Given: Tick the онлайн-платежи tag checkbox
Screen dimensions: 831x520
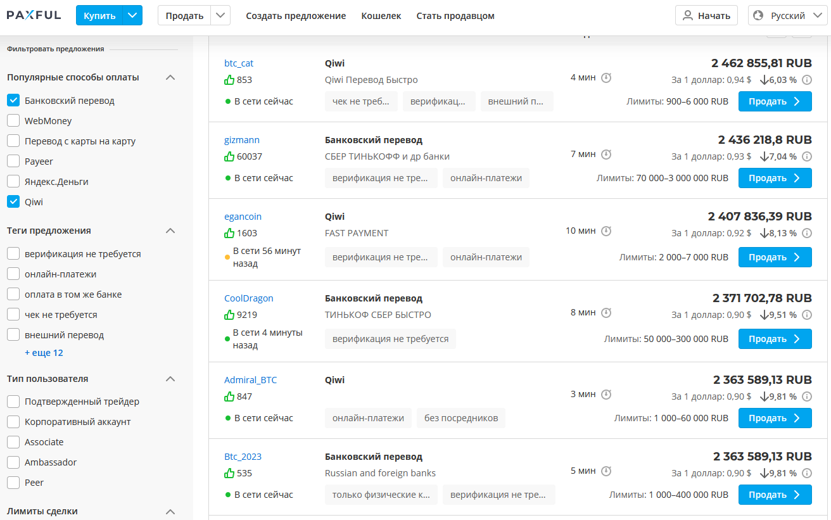Looking at the screenshot, I should (x=13, y=274).
